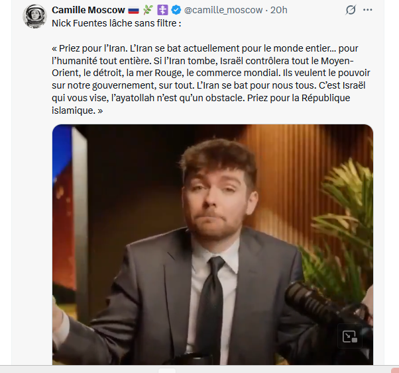Open the 20h timestamp permalink

279,11
